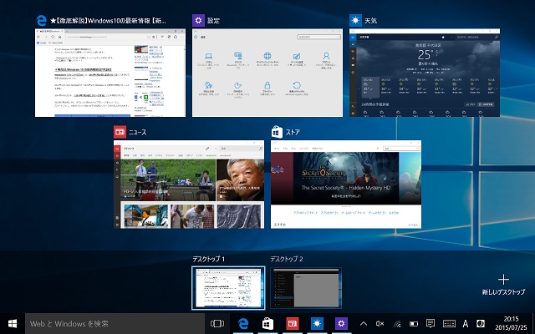Click the Personalization icon in Settings preview
The height and width of the screenshot is (334, 535).
click(297, 56)
